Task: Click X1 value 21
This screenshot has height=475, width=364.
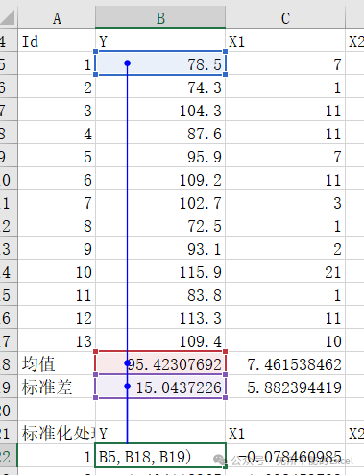Action: (285, 271)
